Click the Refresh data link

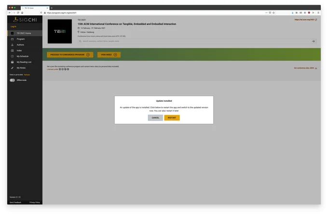(27, 75)
